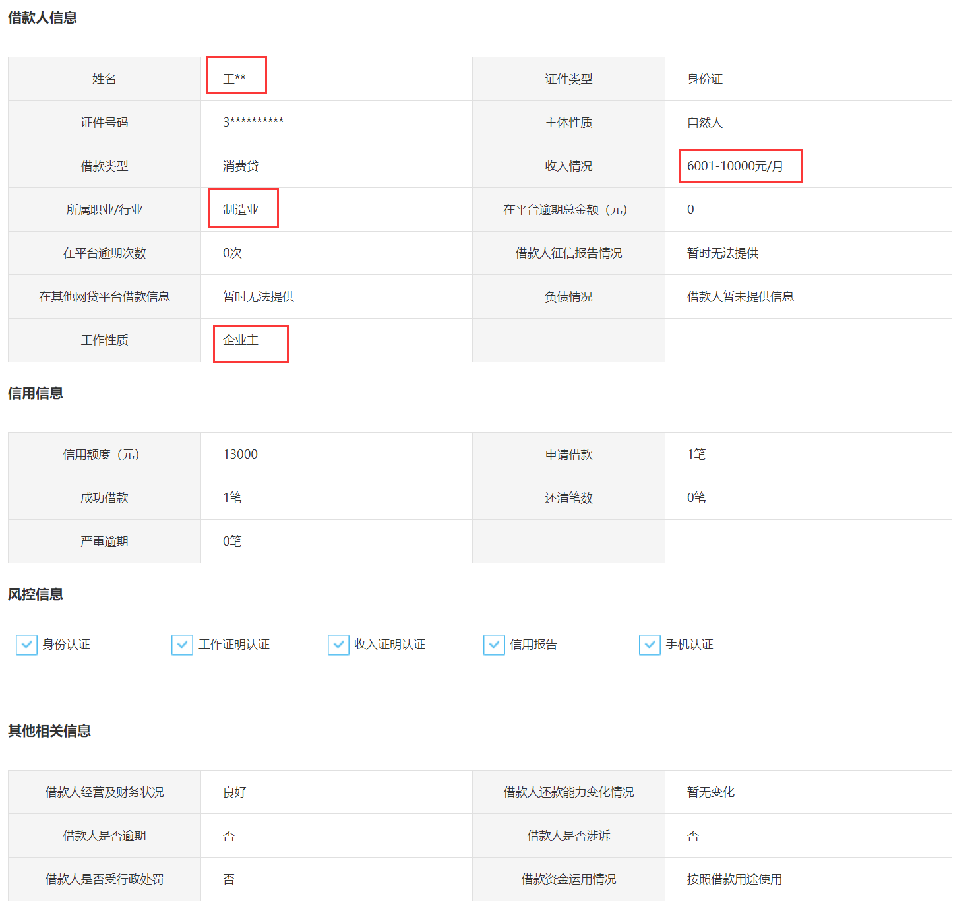Click the 工作证明认证 label text
This screenshot has height=917, width=974.
(234, 645)
